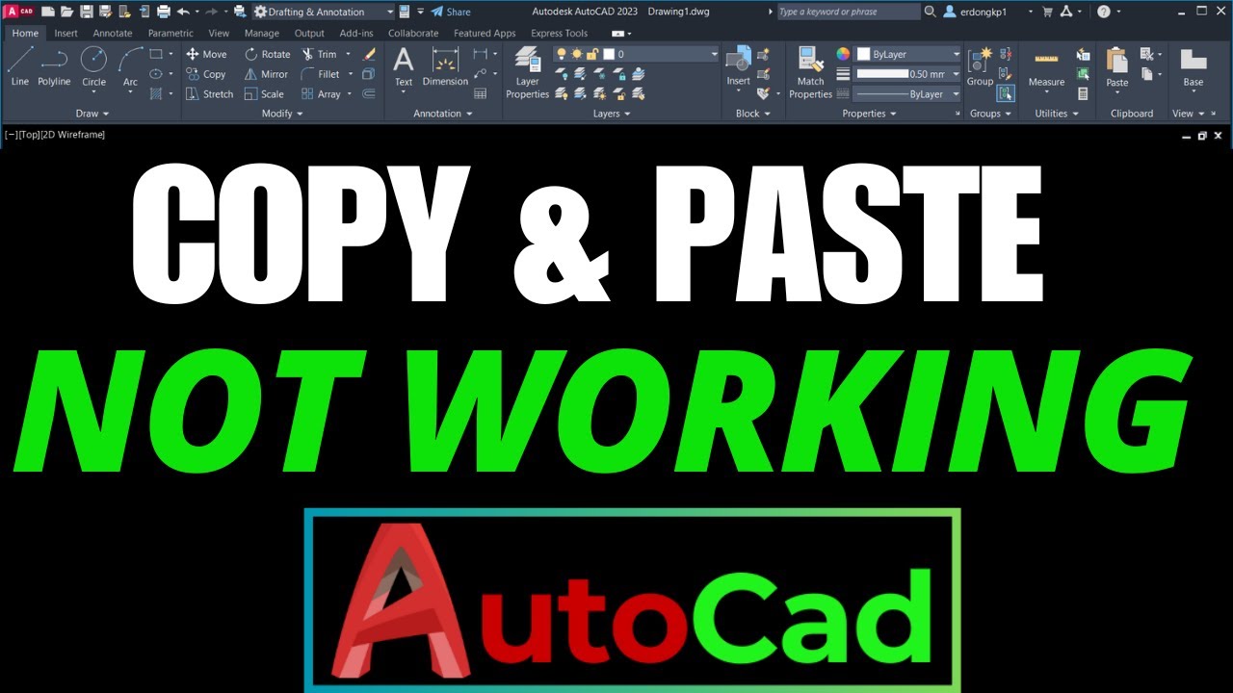The image size is (1233, 693).
Task: Select the Ellipse tool in Draw panel
Action: pyautogui.click(x=156, y=74)
